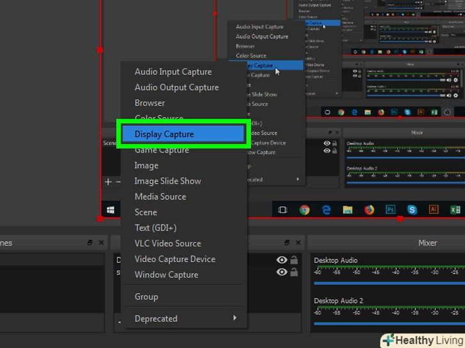Screen dimensions: 465x348
Task: Adjust the Desktop Audio volume slider
Action: (x=387, y=284)
